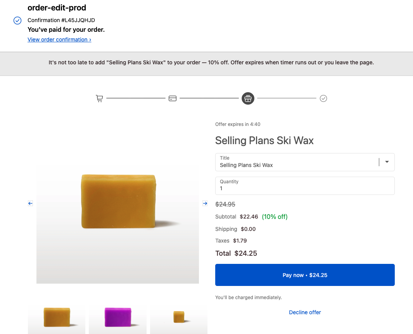
Task: Decline the ski wax offer
Action: coord(305,312)
